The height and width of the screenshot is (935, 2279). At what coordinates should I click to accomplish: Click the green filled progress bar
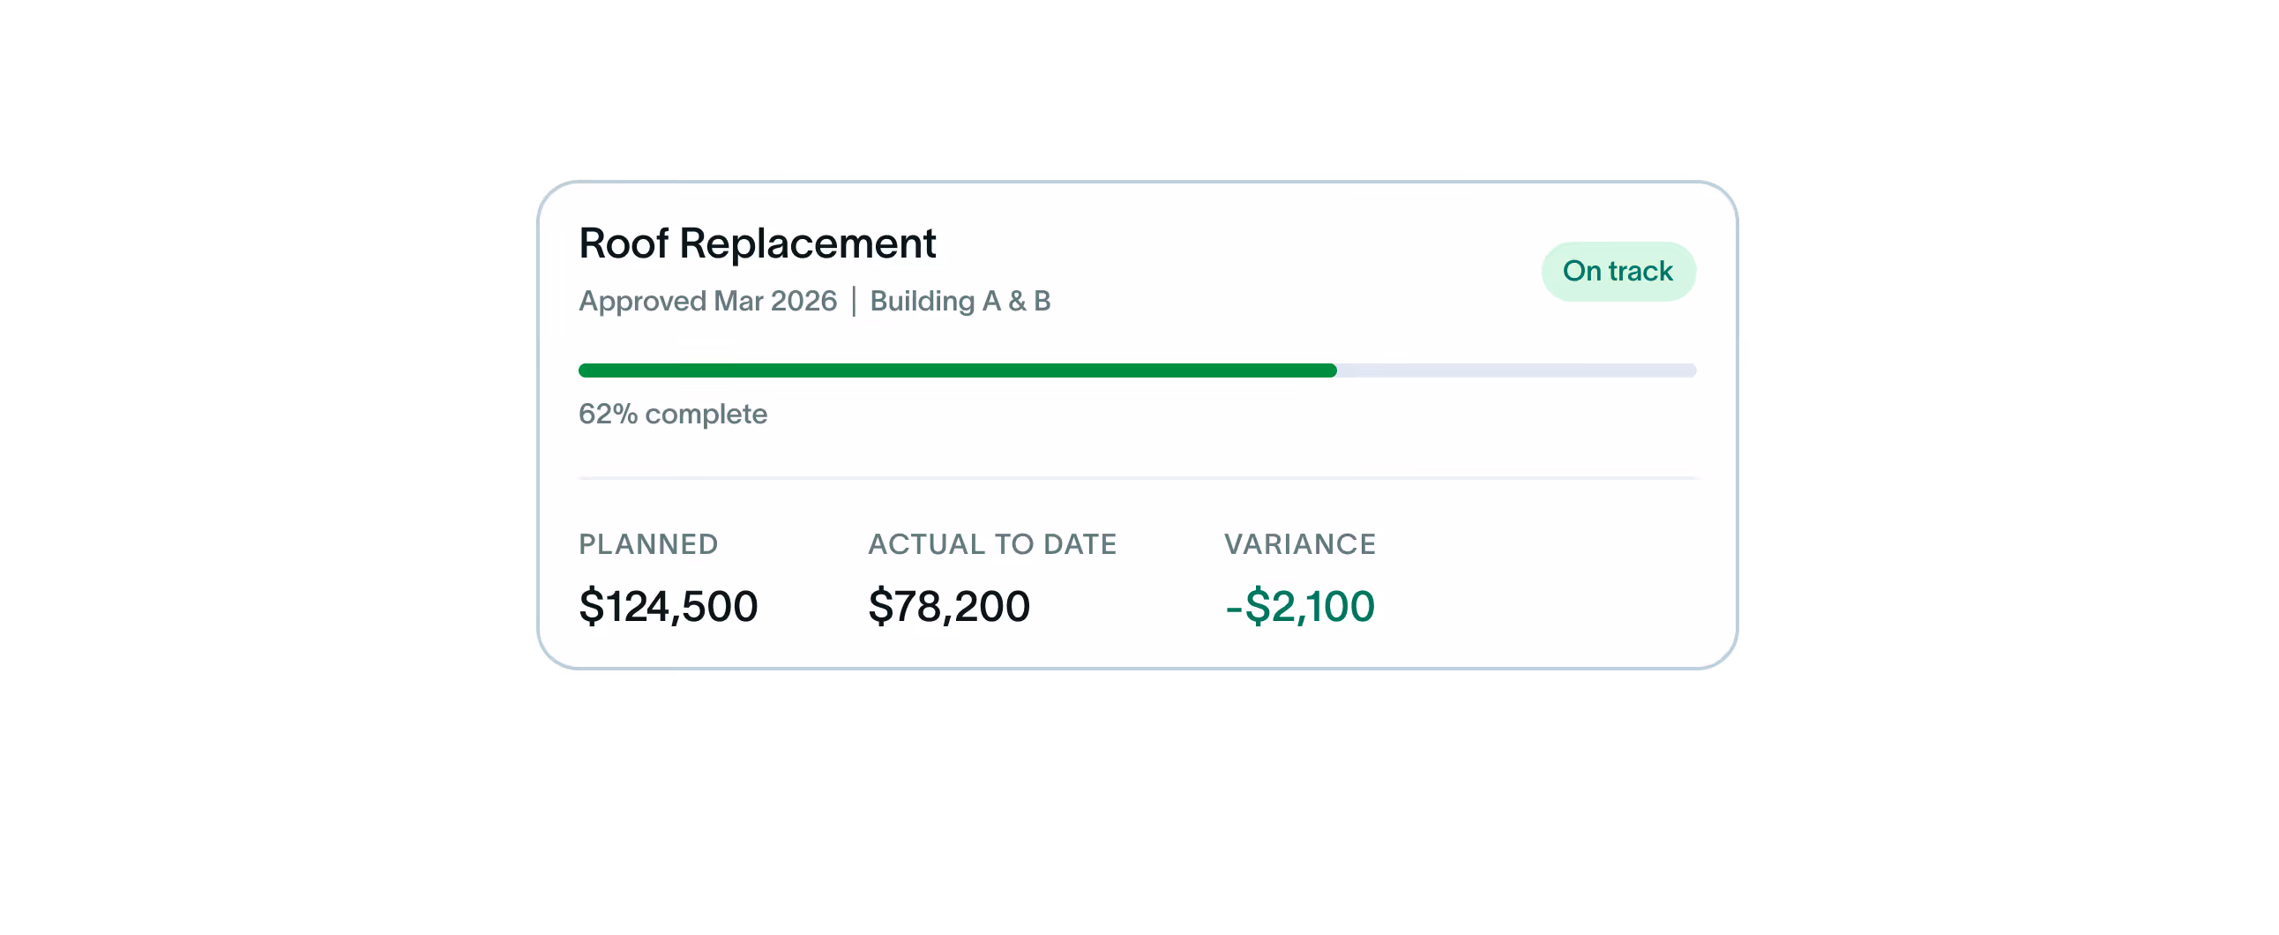click(957, 370)
